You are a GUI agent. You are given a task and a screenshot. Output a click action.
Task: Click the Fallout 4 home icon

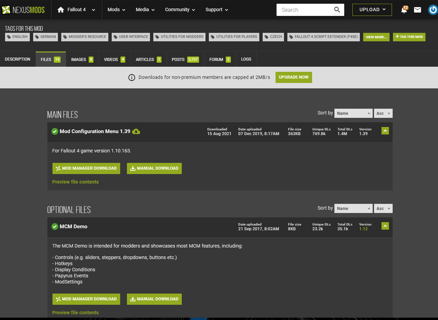(61, 10)
